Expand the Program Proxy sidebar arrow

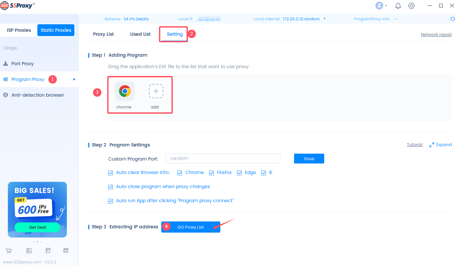(74, 79)
